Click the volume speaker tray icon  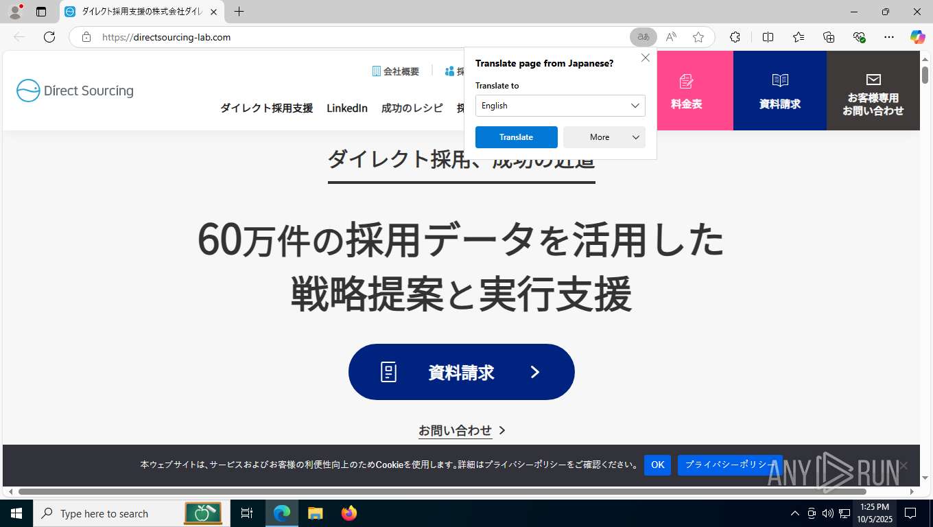tap(827, 513)
